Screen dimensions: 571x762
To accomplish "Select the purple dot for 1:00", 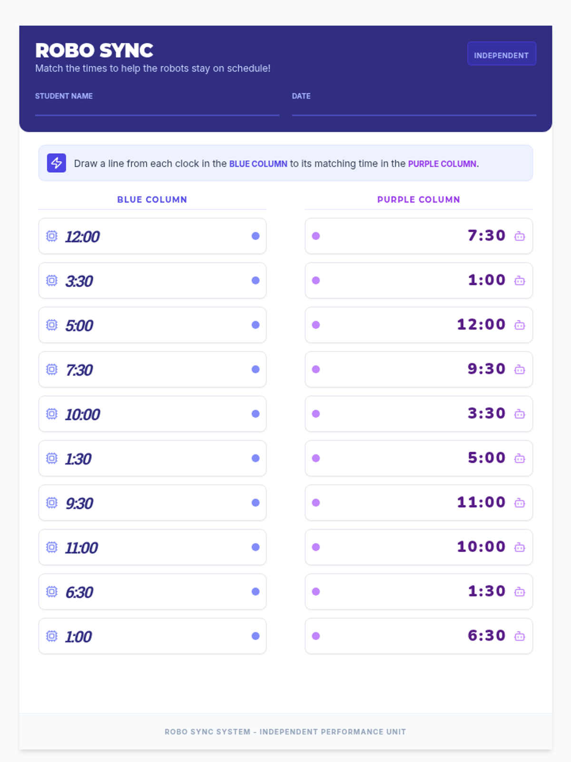I will coord(316,281).
